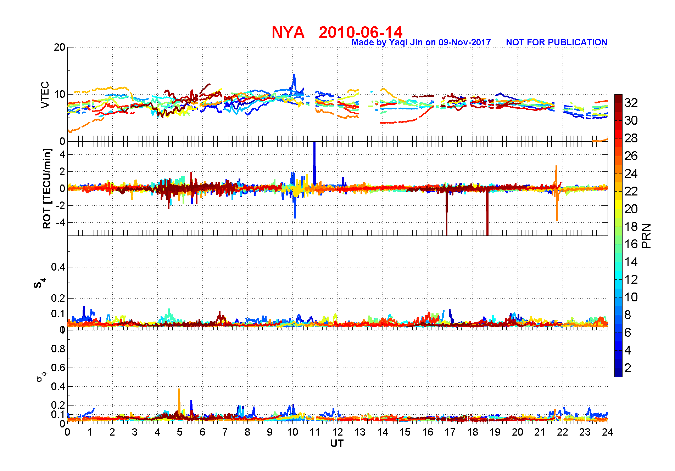Viewport: 675px width, 471px height.
Task: Click PRN colorbar tick label 30
Action: coord(631,120)
